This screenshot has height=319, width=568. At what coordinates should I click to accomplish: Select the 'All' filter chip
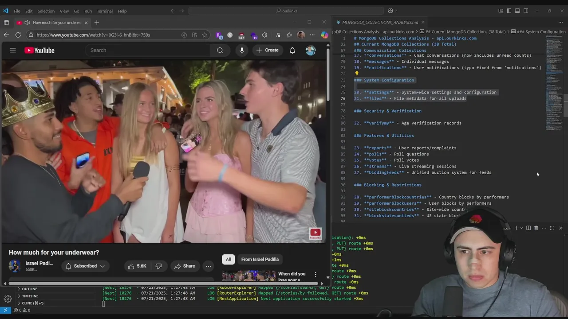(229, 260)
